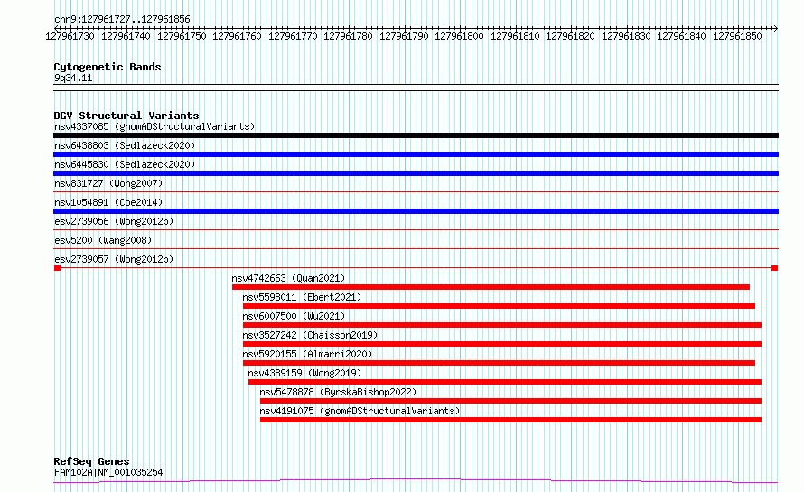
Task: Open variant esv2739056 (Wong2012b)
Action: coord(114,221)
